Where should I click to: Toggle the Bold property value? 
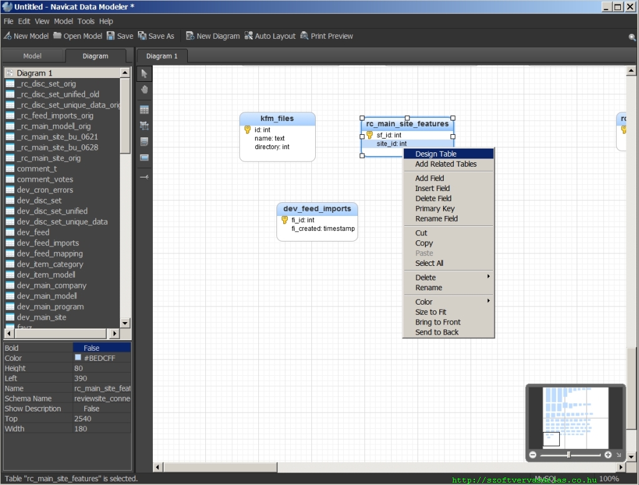point(92,348)
